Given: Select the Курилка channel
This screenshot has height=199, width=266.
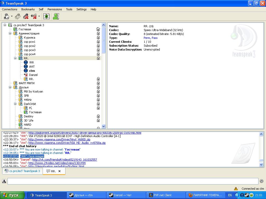Looking at the screenshot, I should pos(30,38).
